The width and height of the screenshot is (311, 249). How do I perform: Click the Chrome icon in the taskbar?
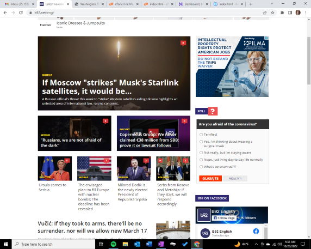pyautogui.click(x=197, y=244)
